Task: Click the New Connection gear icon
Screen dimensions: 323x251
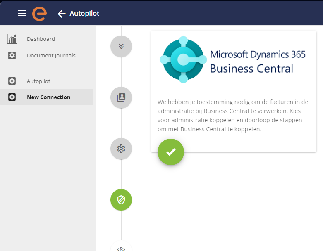Action: pos(12,97)
